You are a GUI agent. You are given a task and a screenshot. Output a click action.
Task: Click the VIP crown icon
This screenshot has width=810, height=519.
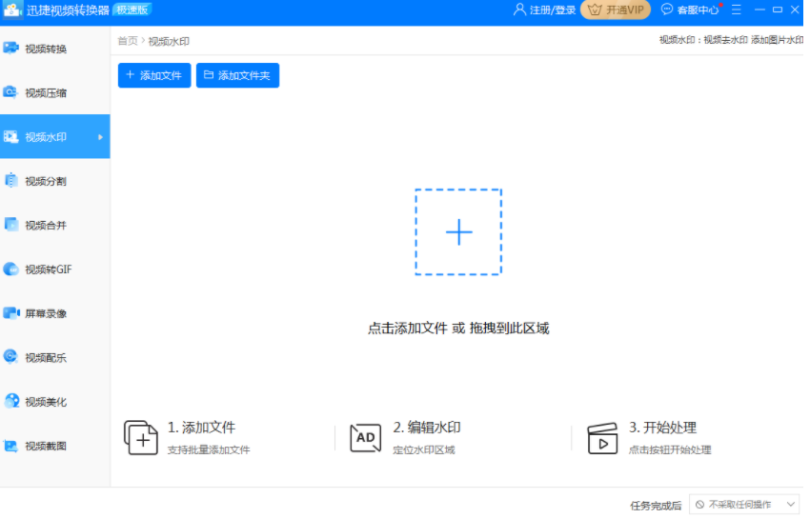point(595,10)
